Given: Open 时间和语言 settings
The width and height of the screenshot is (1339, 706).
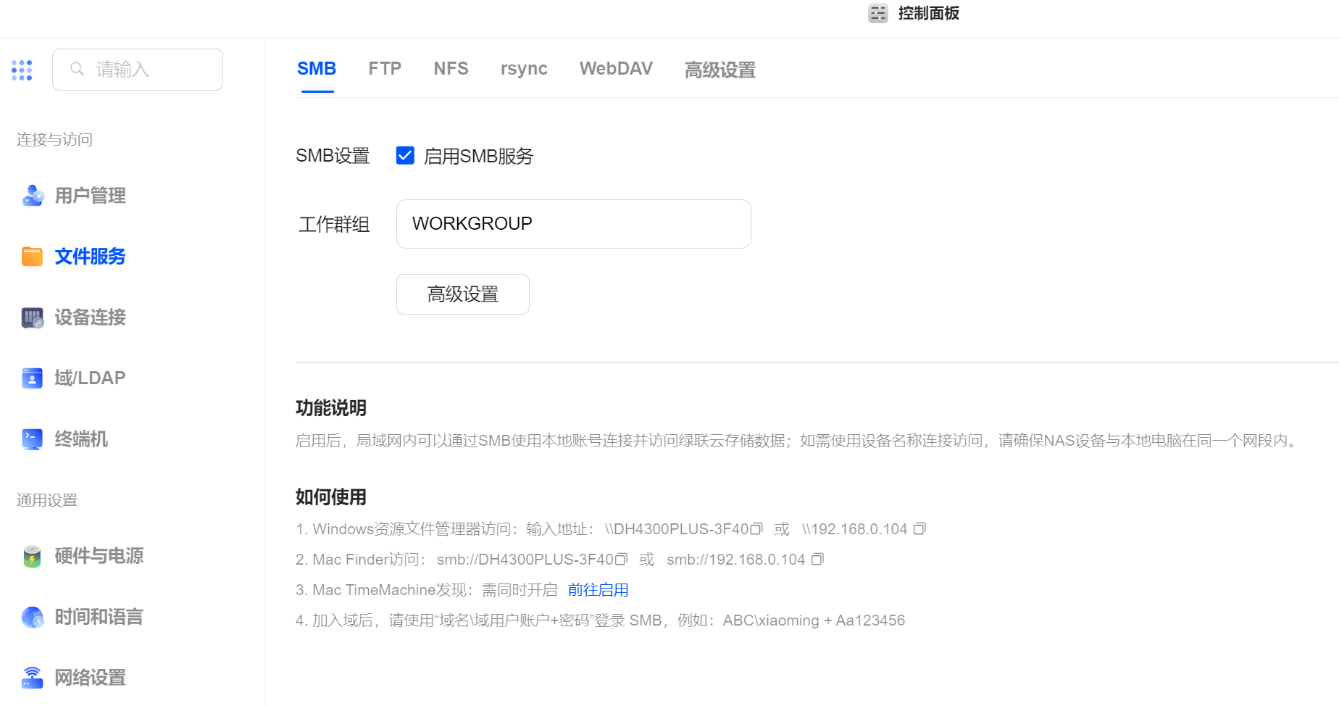Looking at the screenshot, I should 99,617.
